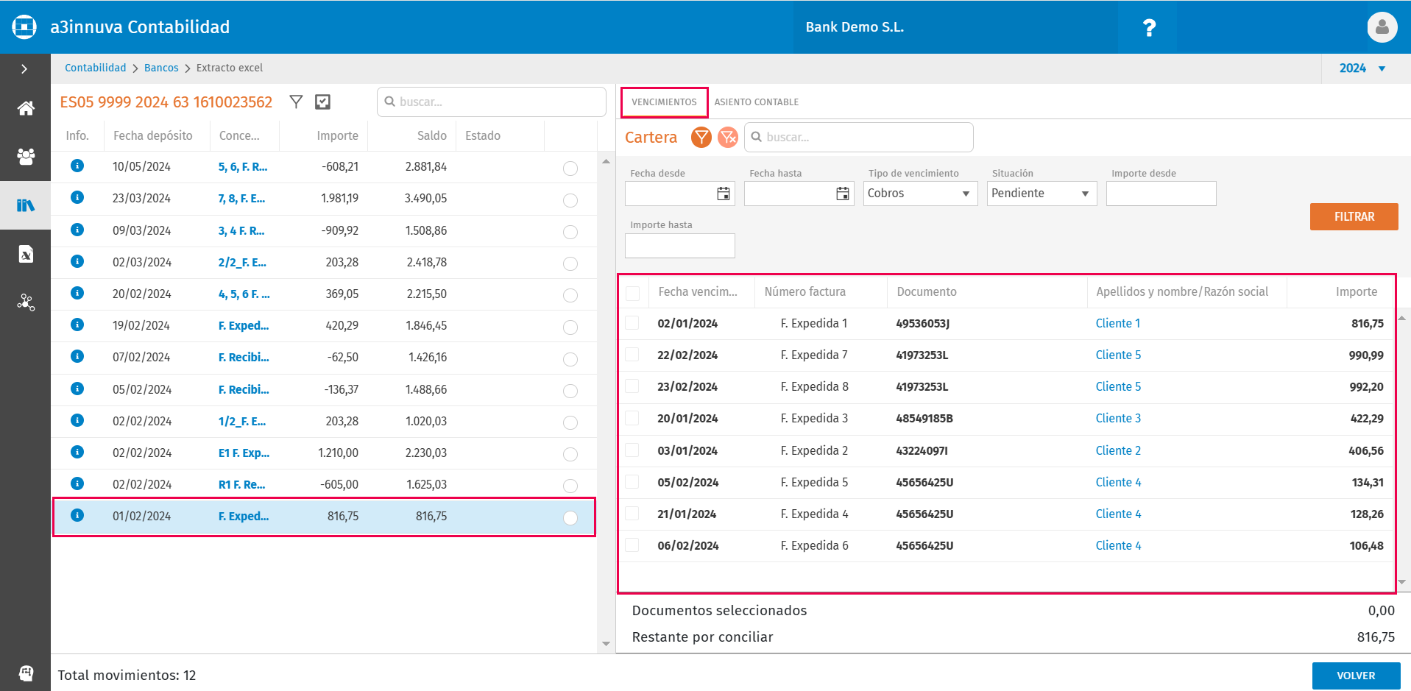Click the orange FILTRAR button
This screenshot has width=1411, height=691.
click(x=1354, y=217)
